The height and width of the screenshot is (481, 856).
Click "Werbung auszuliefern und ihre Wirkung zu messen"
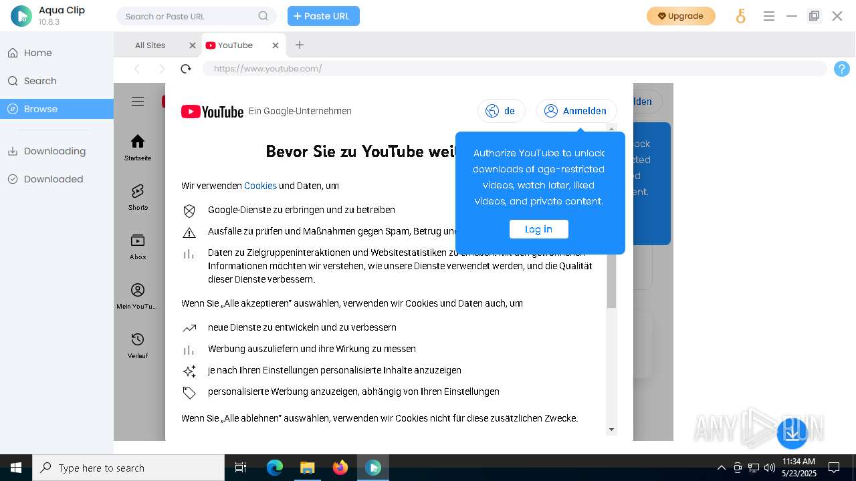[312, 349]
